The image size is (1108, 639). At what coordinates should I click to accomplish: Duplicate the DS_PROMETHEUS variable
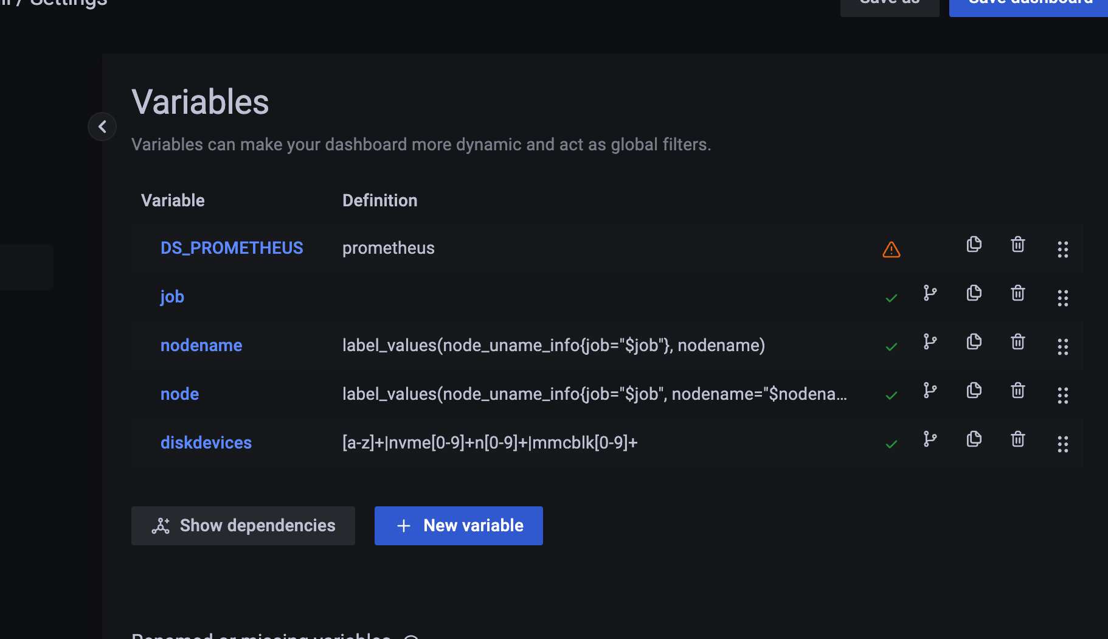(974, 245)
